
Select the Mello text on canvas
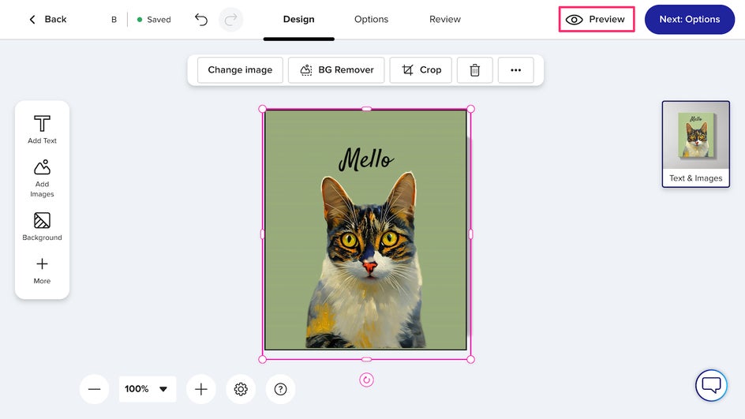point(366,159)
